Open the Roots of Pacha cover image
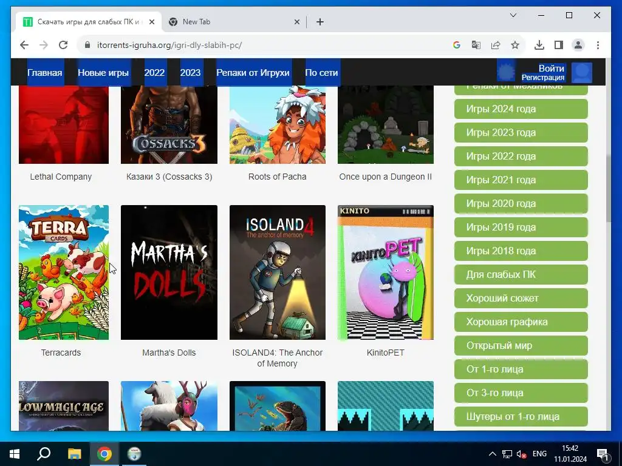622x466 pixels. click(x=277, y=125)
